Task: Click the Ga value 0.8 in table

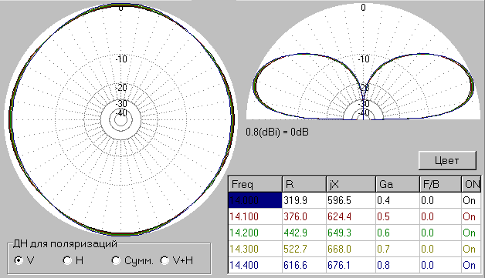Action: 398,265
